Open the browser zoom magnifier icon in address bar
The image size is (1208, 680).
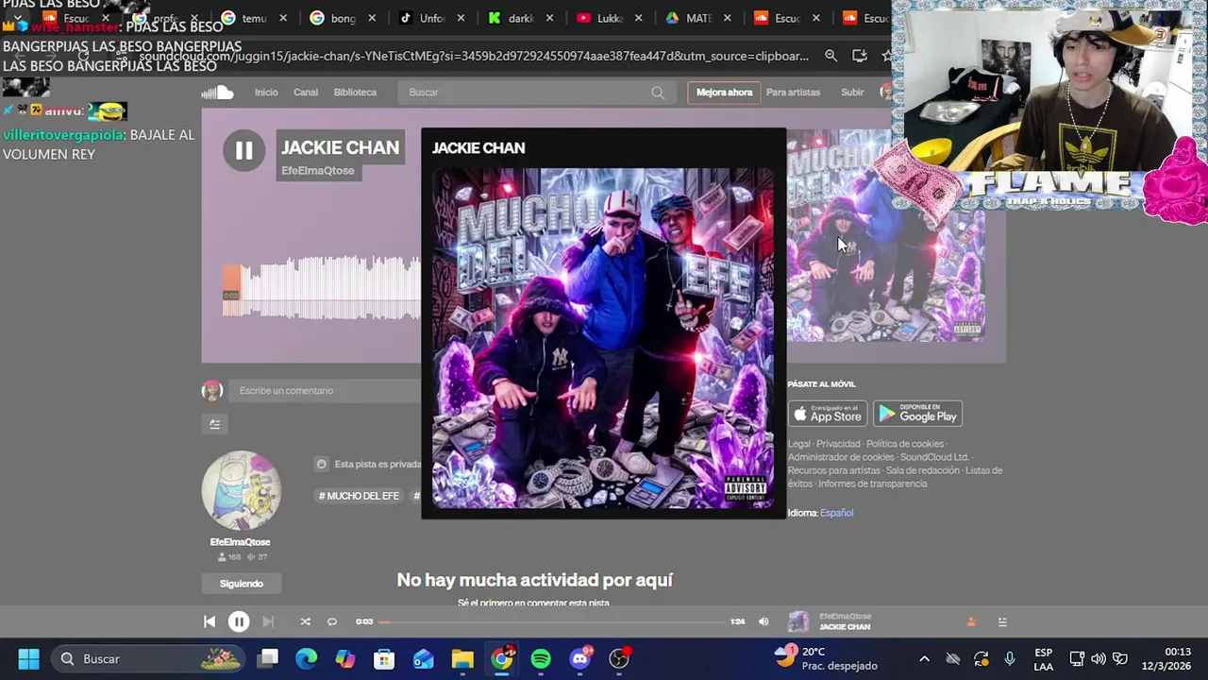[830, 57]
